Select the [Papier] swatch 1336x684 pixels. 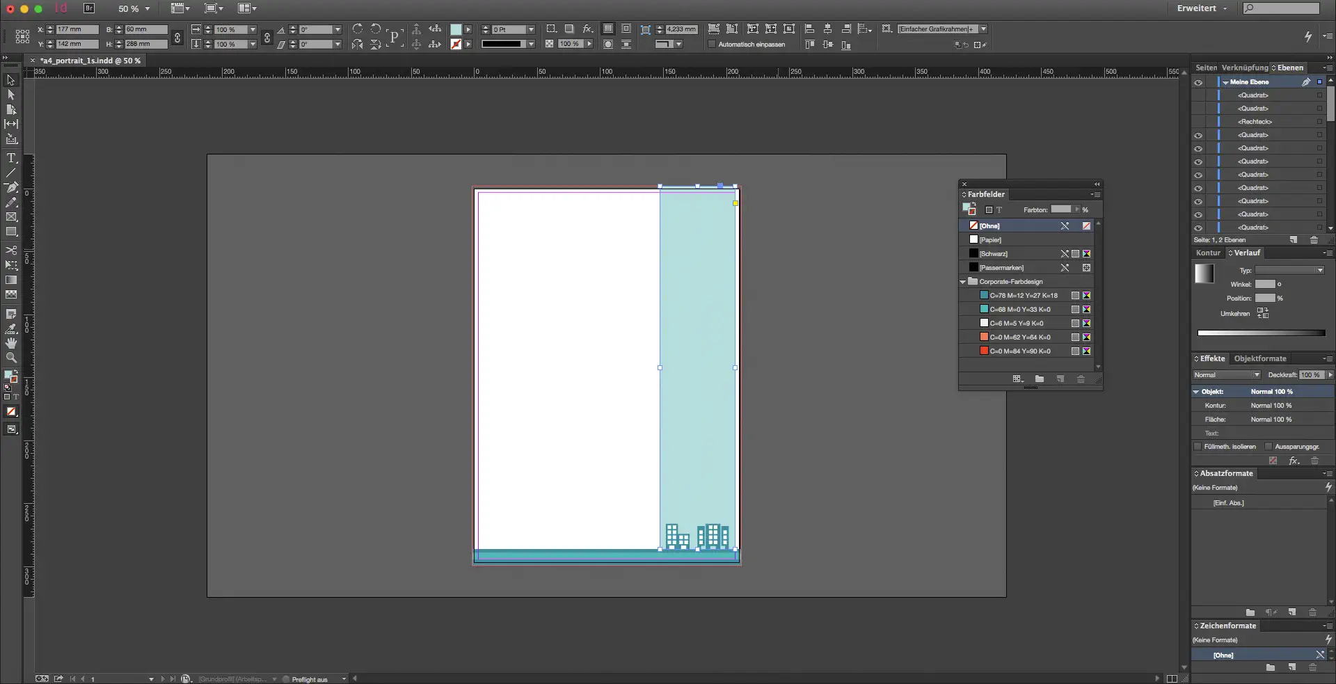point(990,240)
